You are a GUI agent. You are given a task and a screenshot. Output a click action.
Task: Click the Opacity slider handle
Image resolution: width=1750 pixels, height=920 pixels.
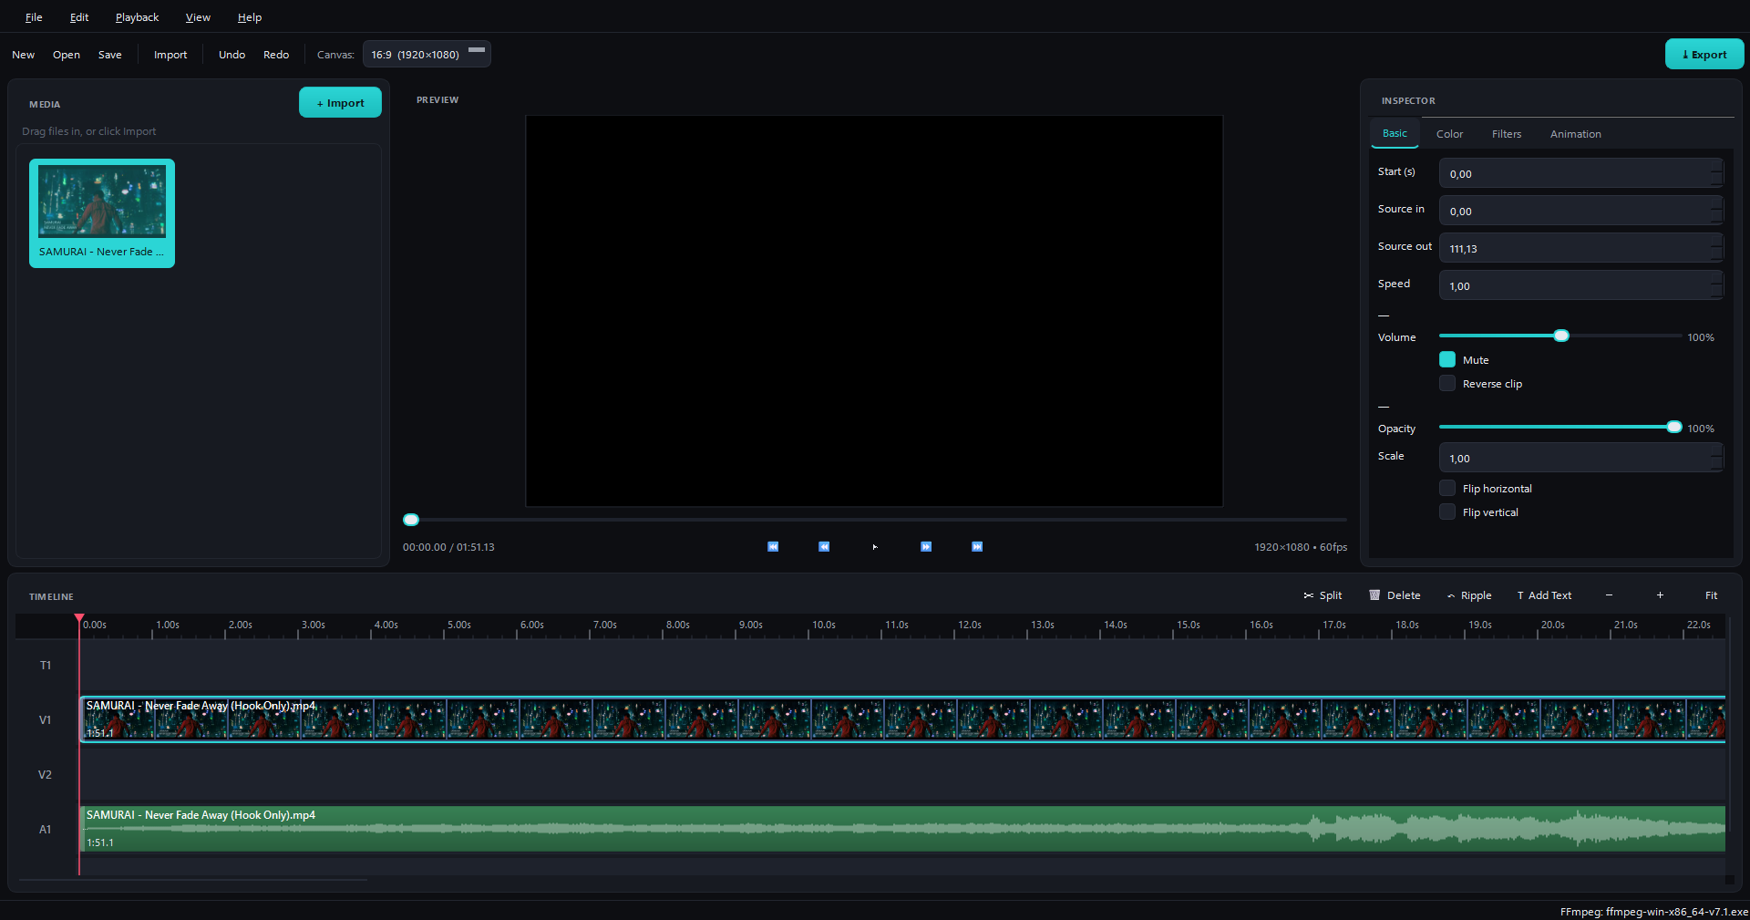[1674, 427]
